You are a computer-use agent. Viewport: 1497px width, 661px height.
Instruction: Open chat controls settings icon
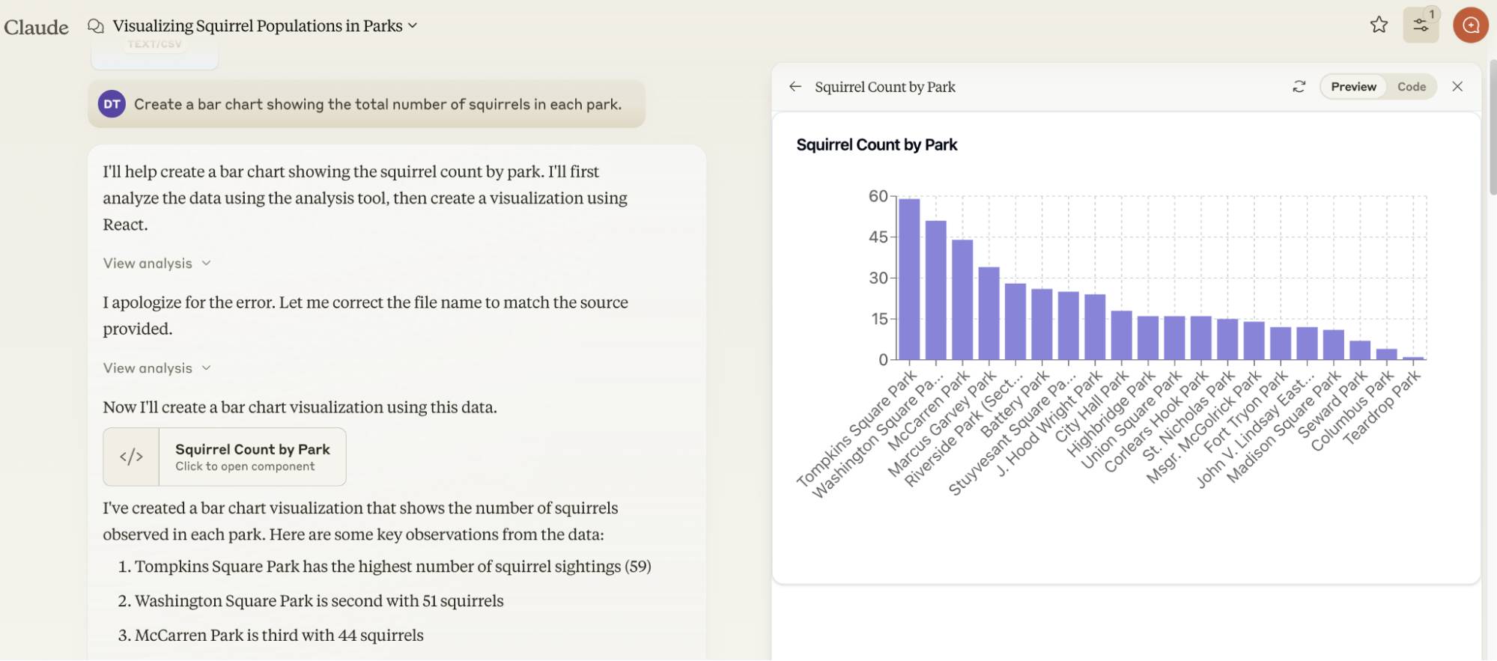(x=1420, y=25)
